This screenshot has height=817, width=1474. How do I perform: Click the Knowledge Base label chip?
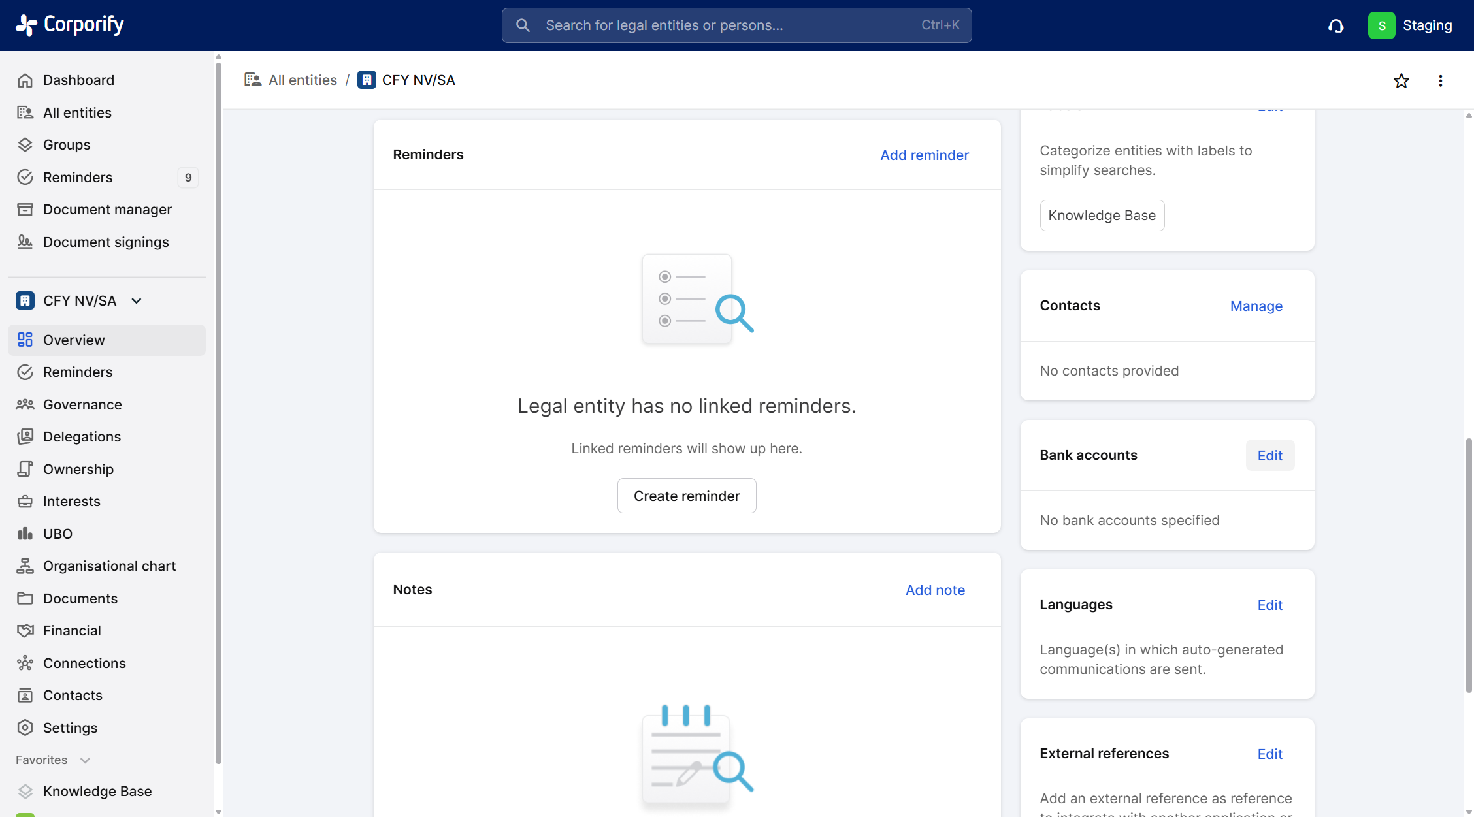[1102, 216]
